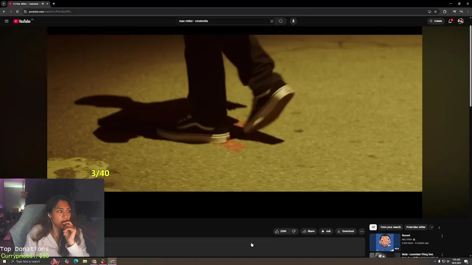472x265 pixels.
Task: Open the Windows Start menu
Action: pyautogui.click(x=4, y=261)
